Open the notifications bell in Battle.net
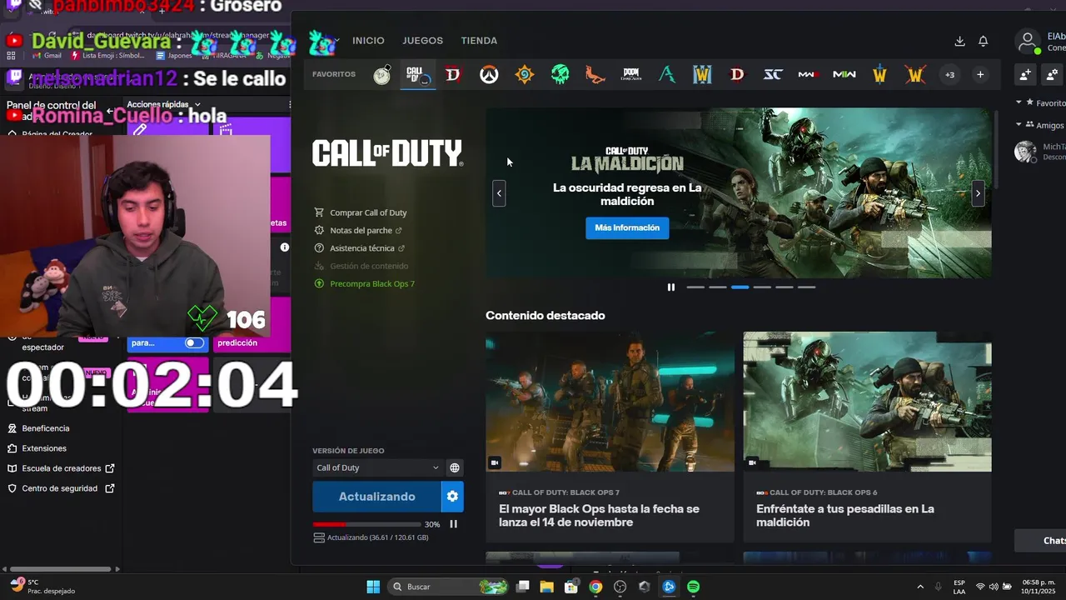 click(983, 41)
